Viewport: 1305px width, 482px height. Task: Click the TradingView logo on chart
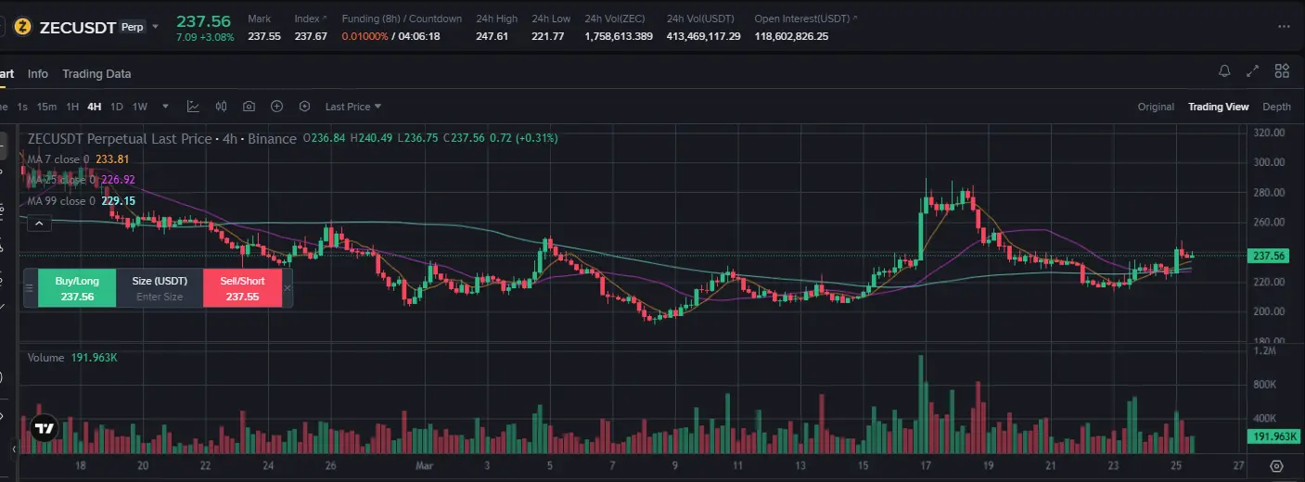[43, 427]
